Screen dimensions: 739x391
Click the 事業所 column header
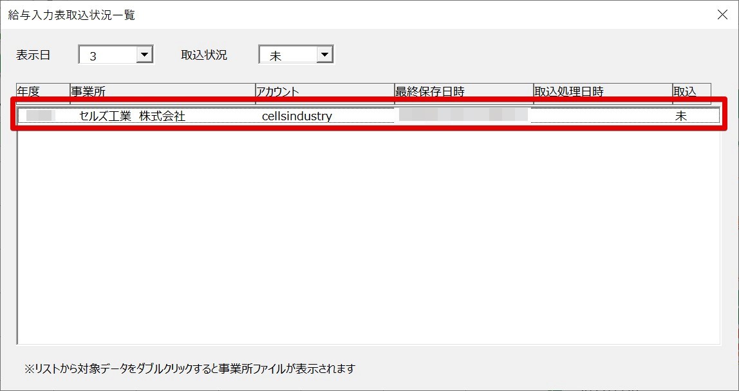pos(163,91)
